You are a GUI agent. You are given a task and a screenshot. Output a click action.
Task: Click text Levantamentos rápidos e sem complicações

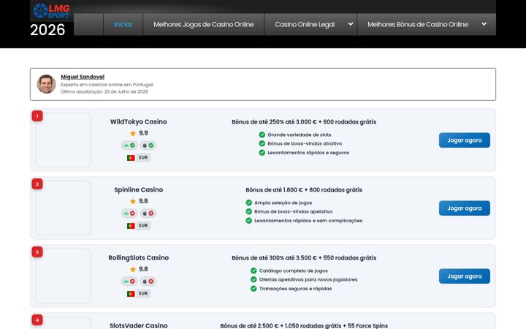[308, 221]
